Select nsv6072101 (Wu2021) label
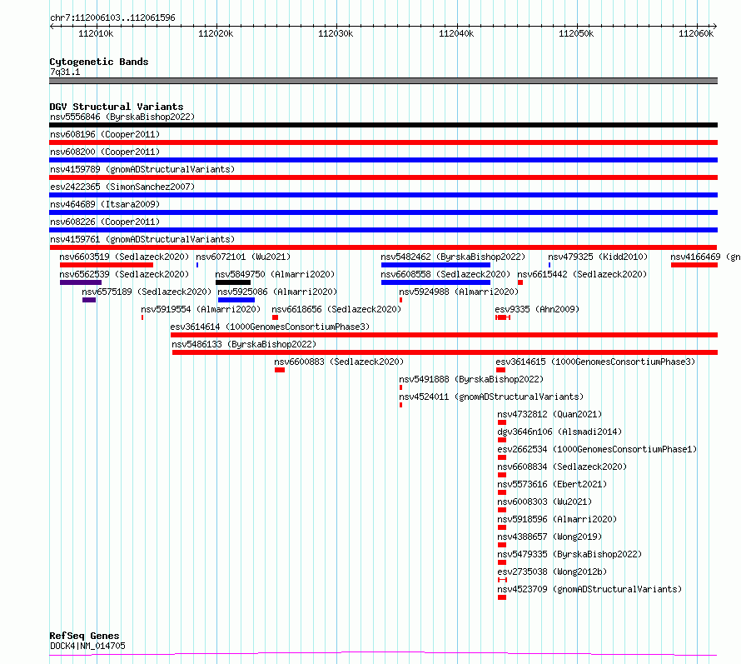 click(x=243, y=257)
